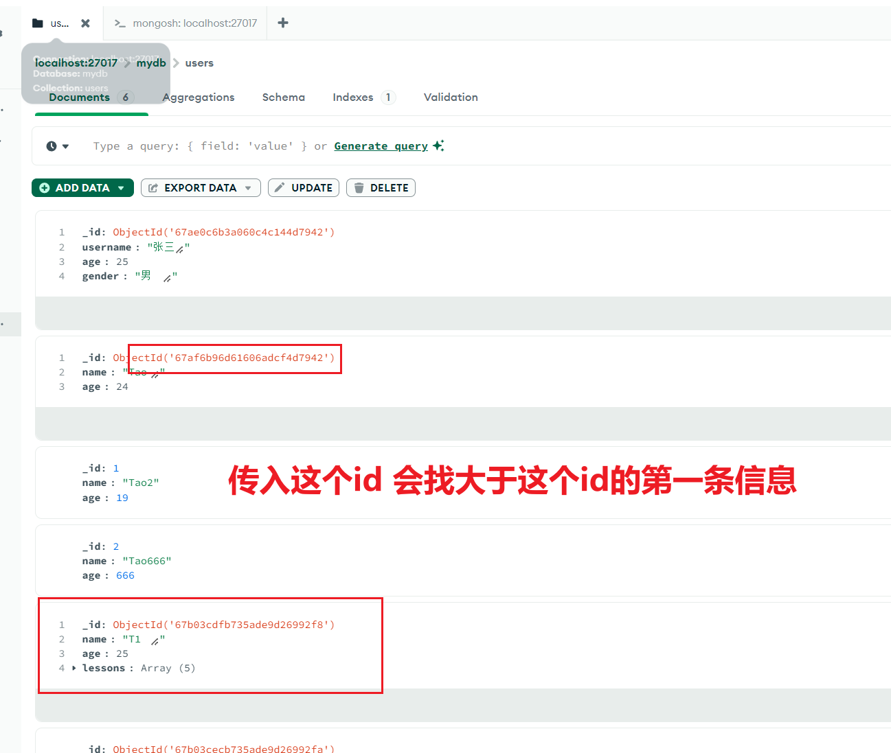Image resolution: width=891 pixels, height=753 pixels.
Task: Click the pencil icon on UPDATE button
Action: click(280, 188)
